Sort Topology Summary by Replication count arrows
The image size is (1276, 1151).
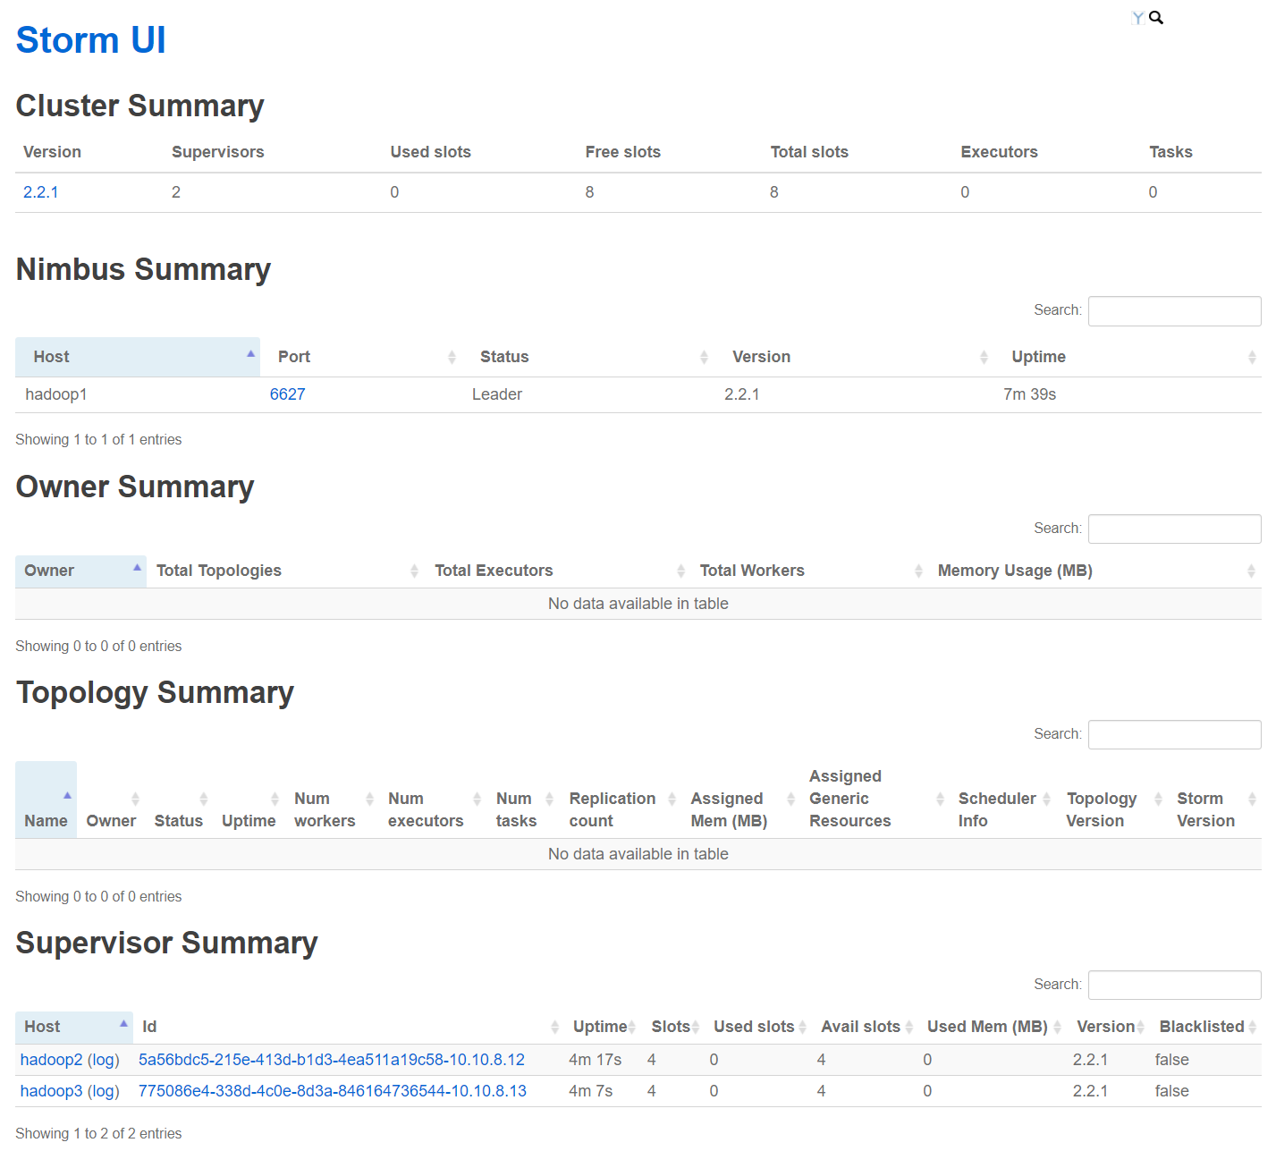point(672,799)
